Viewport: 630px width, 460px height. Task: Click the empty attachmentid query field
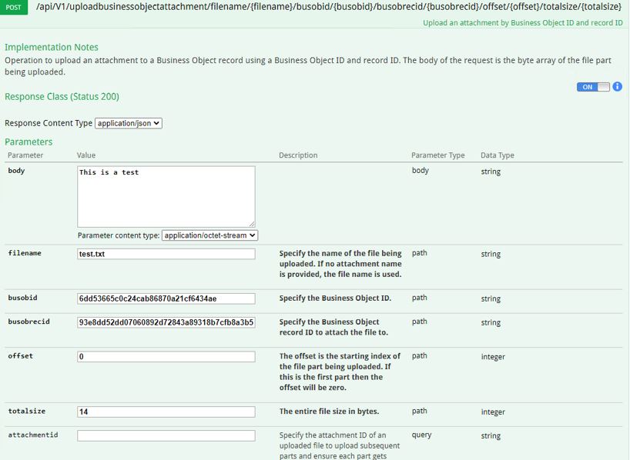pos(166,435)
